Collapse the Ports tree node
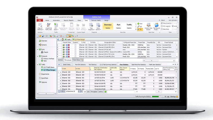This screenshot has height=120, width=213. [38, 49]
